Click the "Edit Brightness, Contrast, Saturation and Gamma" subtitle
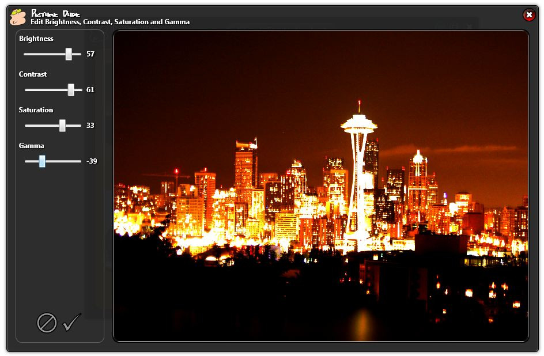 pyautogui.click(x=110, y=22)
